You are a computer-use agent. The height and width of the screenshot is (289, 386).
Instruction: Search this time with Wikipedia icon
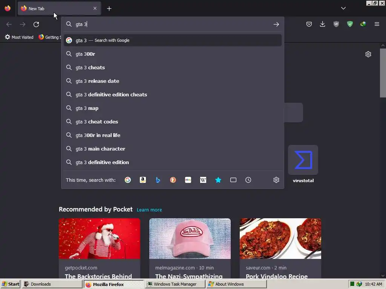[203, 180]
